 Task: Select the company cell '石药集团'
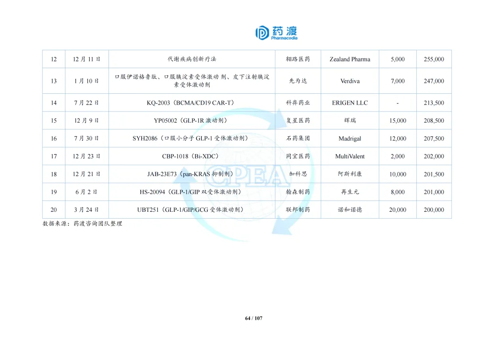coord(298,138)
